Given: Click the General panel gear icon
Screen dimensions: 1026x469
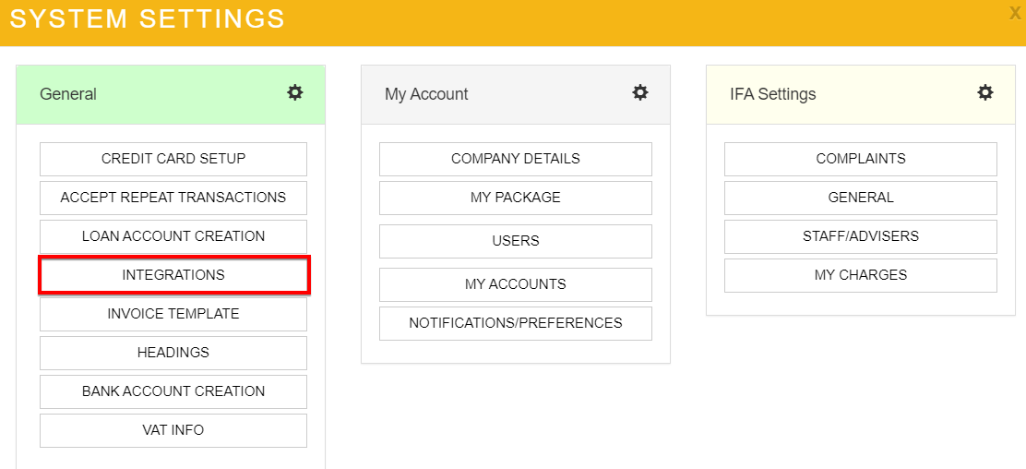Looking at the screenshot, I should [295, 92].
